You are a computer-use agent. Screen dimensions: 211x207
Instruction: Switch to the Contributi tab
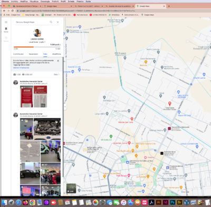pos(18,54)
